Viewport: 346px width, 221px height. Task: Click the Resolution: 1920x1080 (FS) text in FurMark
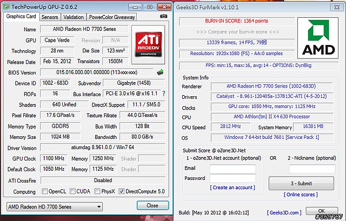[x=236, y=53]
